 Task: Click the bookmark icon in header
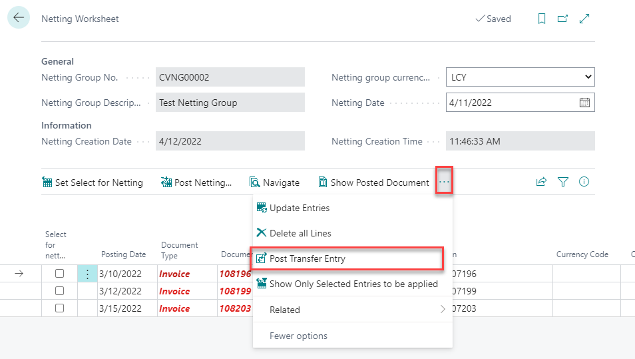click(542, 19)
